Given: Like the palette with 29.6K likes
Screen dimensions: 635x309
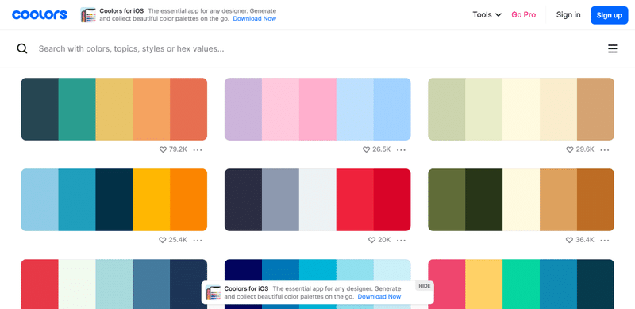Looking at the screenshot, I should pyautogui.click(x=570, y=149).
